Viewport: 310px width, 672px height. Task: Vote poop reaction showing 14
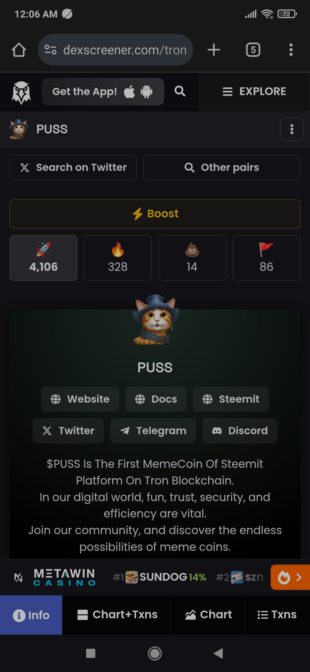[x=192, y=258]
